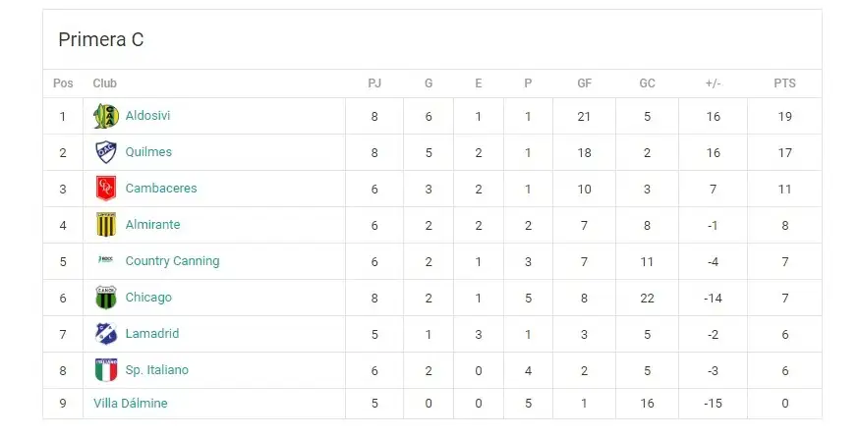Click the green-black Chicago crest icon
Image resolution: width=859 pixels, height=438 pixels.
click(106, 298)
